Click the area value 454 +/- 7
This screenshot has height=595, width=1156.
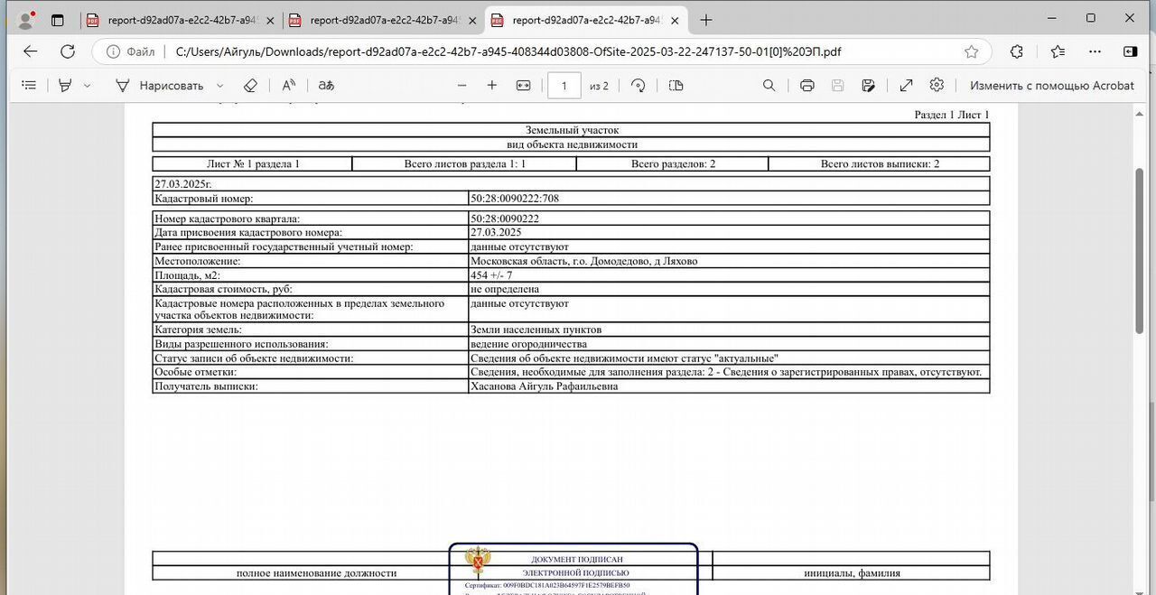click(491, 275)
